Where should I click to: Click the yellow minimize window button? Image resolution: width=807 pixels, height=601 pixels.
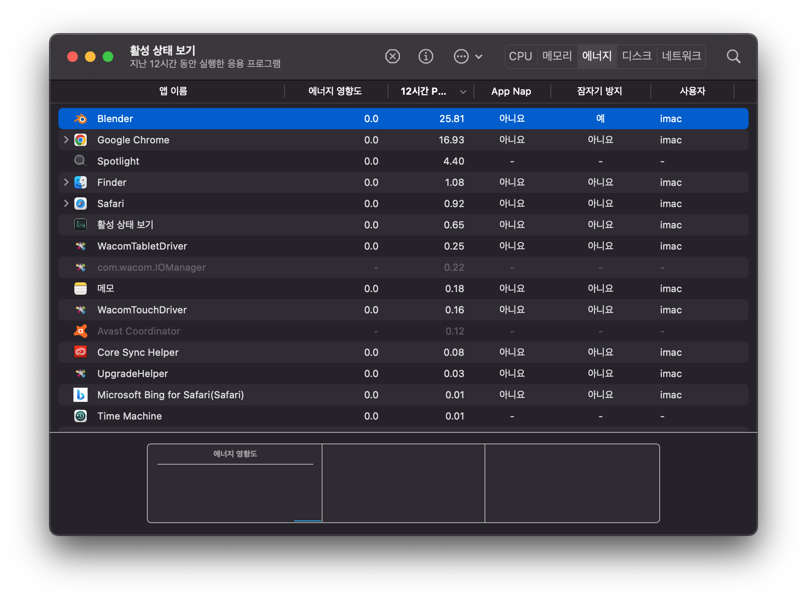(90, 57)
